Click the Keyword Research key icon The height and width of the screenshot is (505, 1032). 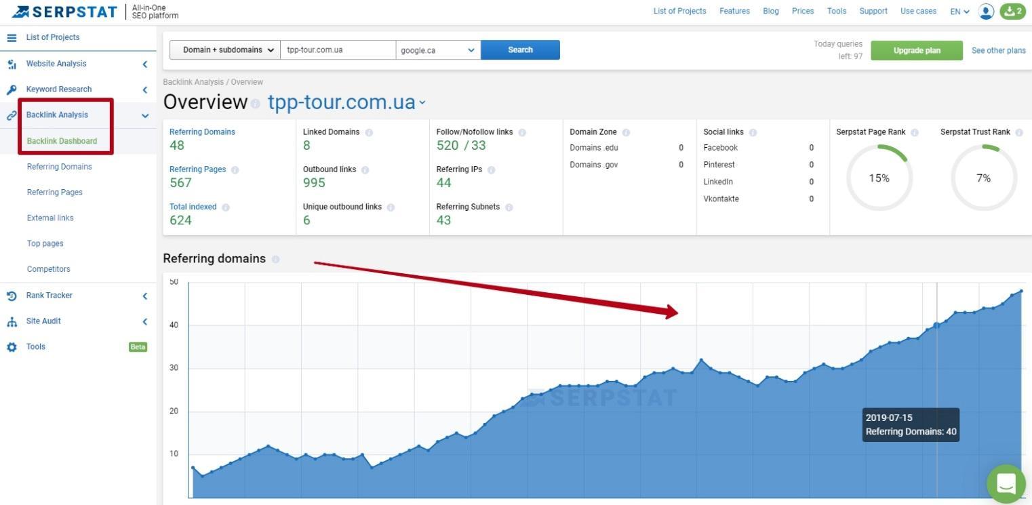point(12,89)
